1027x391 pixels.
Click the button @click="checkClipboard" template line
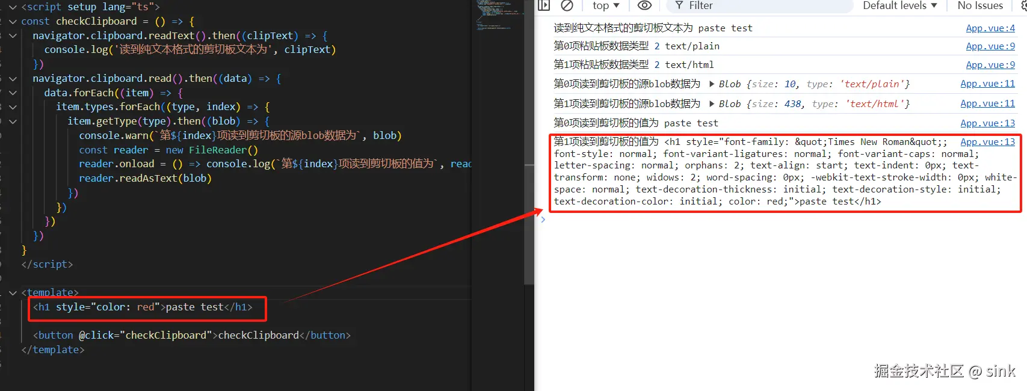click(191, 336)
